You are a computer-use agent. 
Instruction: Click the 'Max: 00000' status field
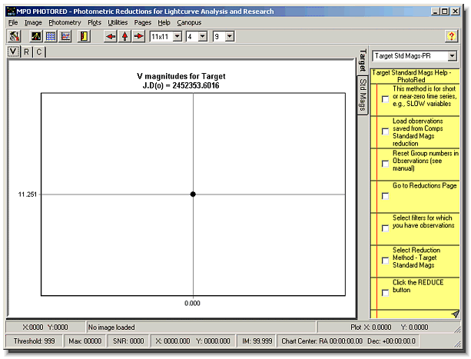(85, 341)
